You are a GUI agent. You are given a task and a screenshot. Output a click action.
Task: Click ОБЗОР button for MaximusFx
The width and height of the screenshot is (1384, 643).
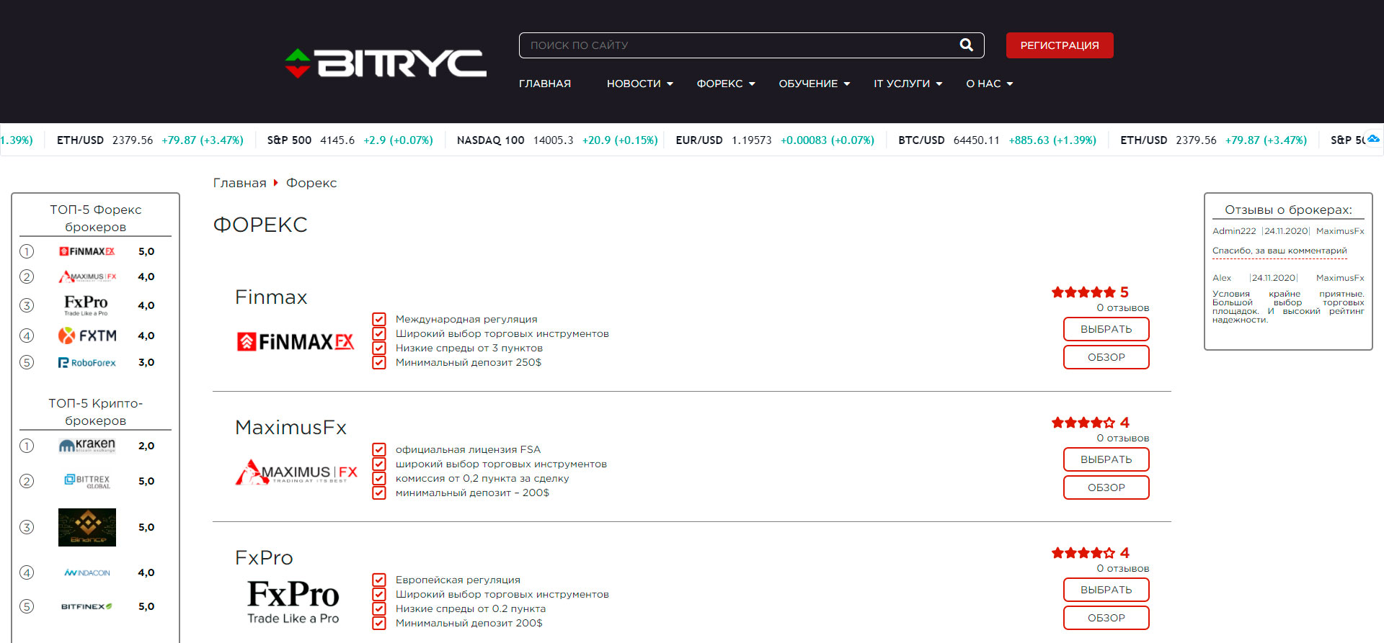[1106, 487]
